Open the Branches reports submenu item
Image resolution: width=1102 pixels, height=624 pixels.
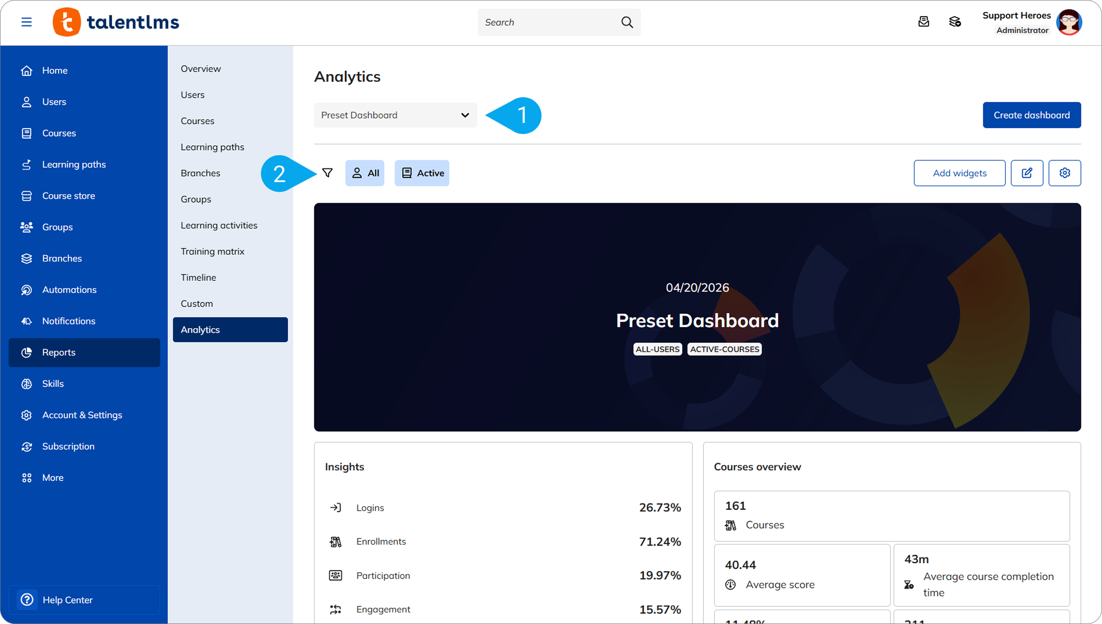point(201,173)
